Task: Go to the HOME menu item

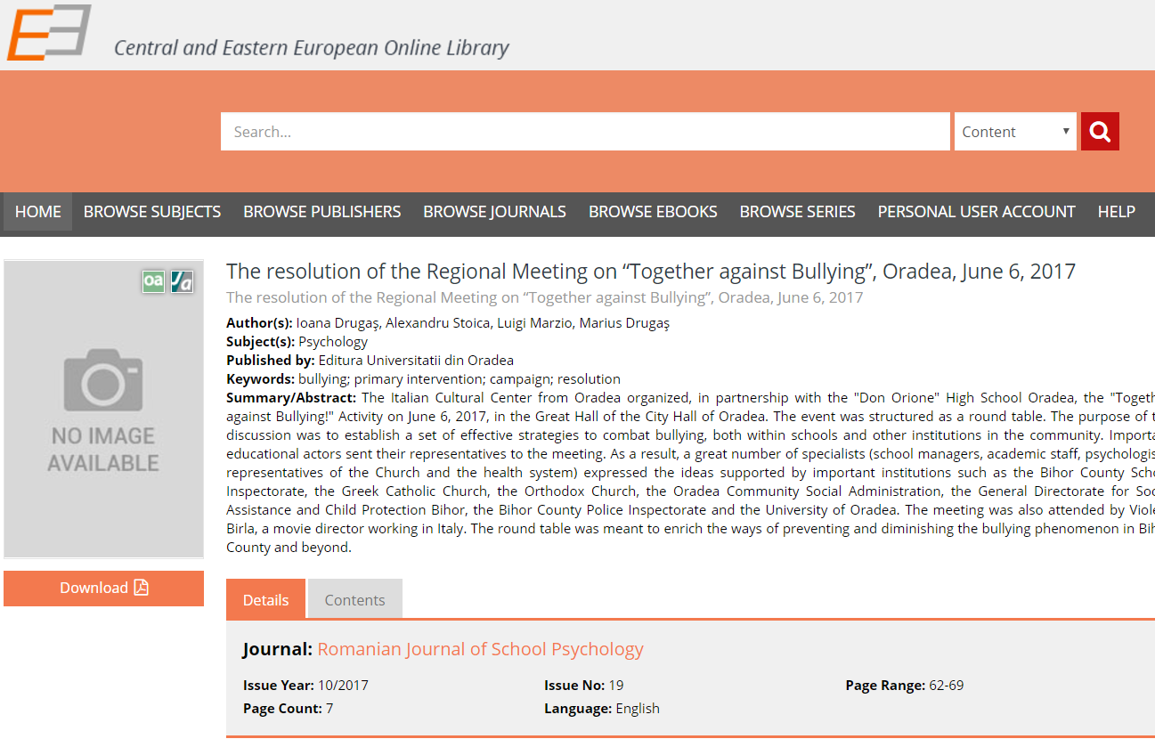Action: (x=38, y=212)
